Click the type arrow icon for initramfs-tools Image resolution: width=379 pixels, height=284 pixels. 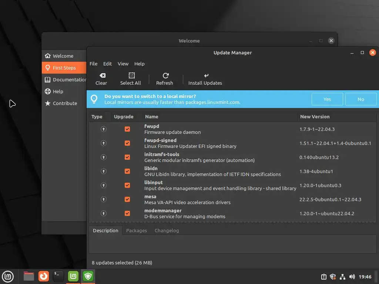104,157
